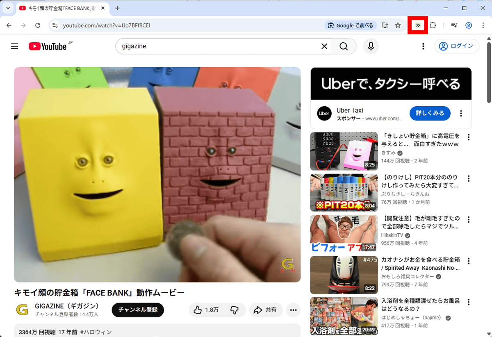Go to YouTube home via logo
The width and height of the screenshot is (492, 337).
(x=48, y=46)
